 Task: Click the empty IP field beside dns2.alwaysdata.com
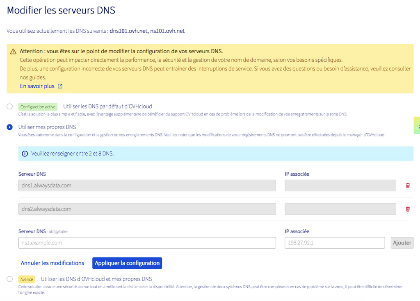pyautogui.click(x=340, y=209)
